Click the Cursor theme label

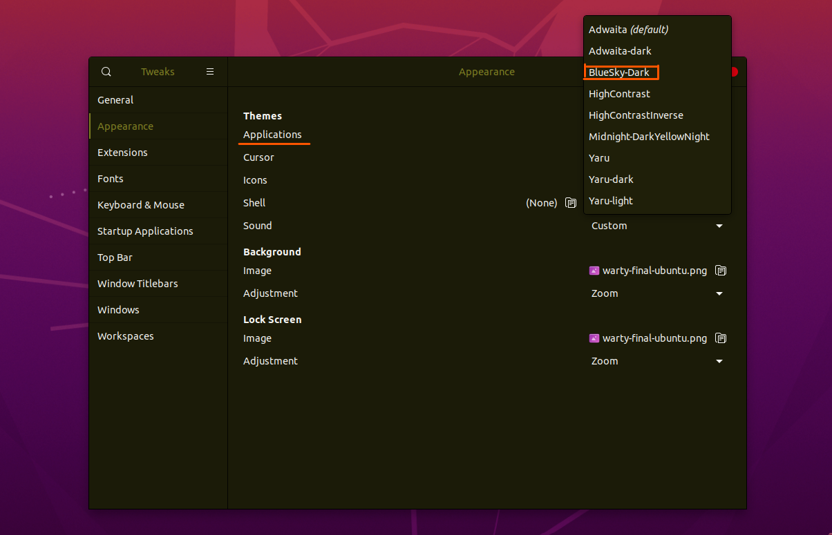point(258,157)
